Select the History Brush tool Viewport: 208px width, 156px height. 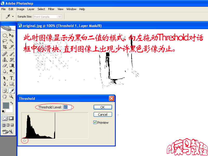tap(11, 60)
